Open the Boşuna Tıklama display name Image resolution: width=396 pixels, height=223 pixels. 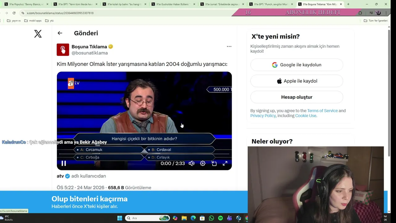89,46
